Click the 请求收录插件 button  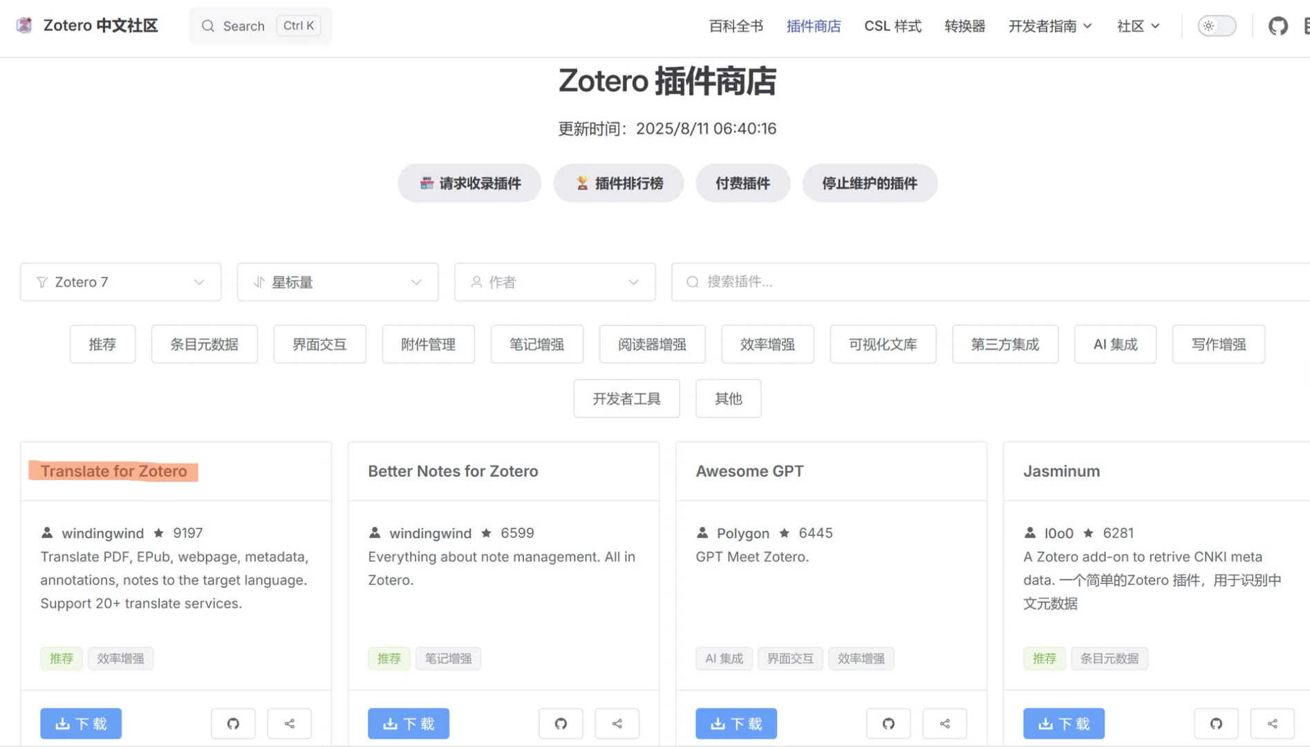coord(469,183)
